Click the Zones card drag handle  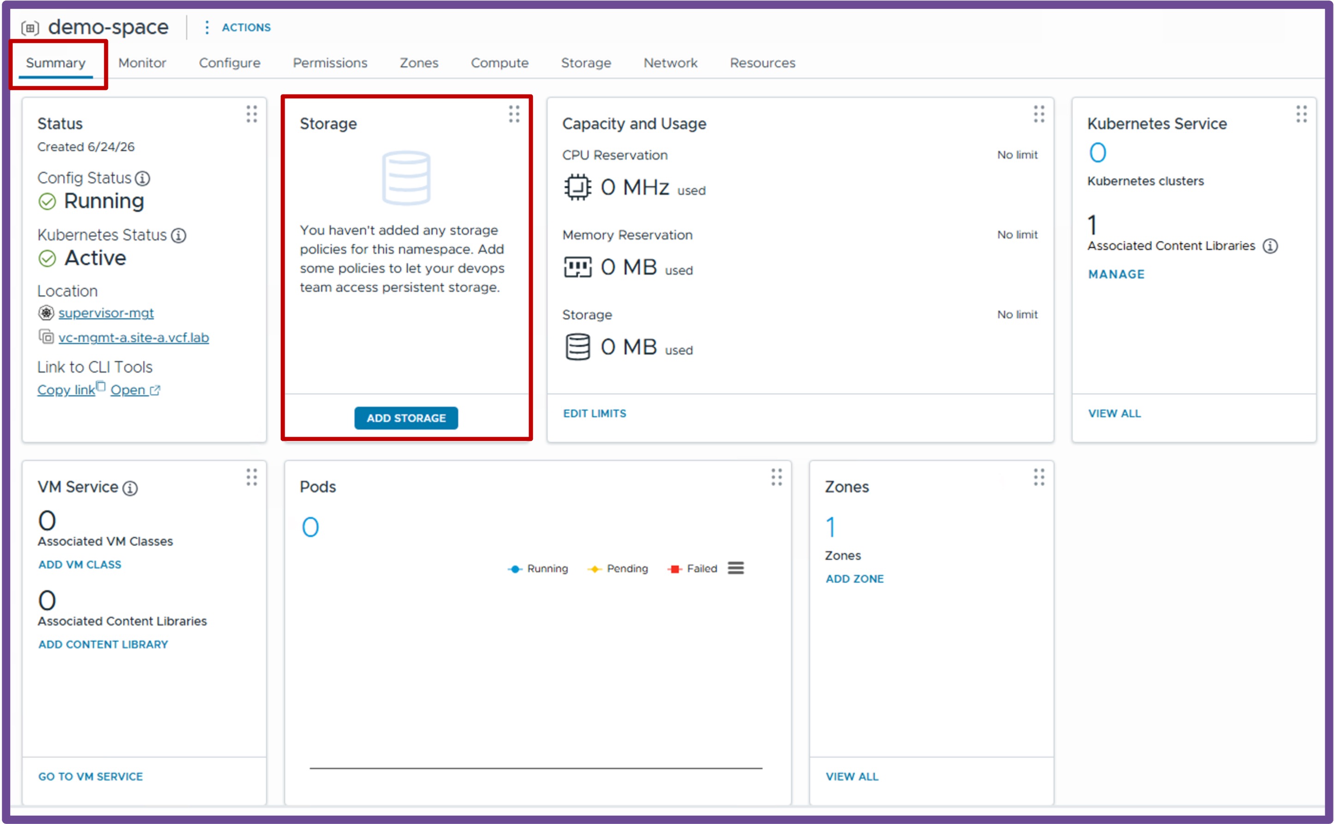coord(1039,477)
